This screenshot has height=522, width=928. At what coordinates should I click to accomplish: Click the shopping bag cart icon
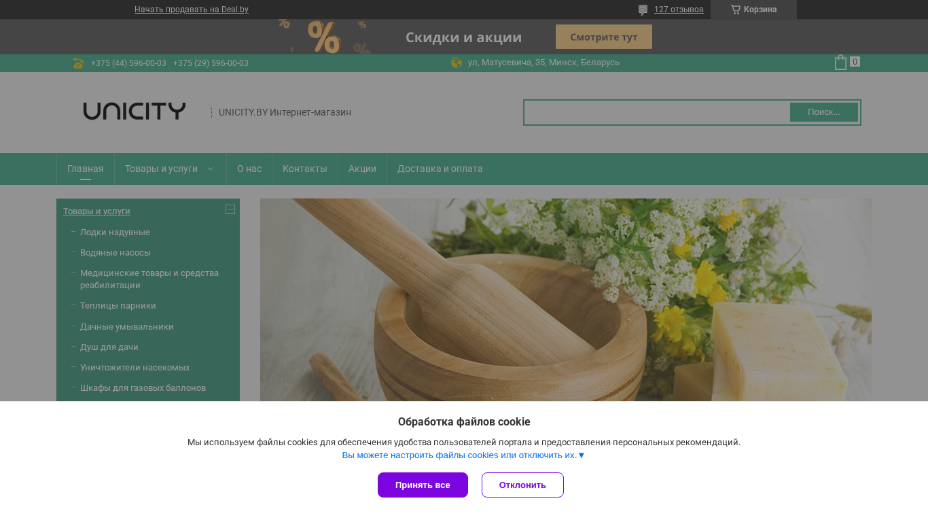coord(840,63)
